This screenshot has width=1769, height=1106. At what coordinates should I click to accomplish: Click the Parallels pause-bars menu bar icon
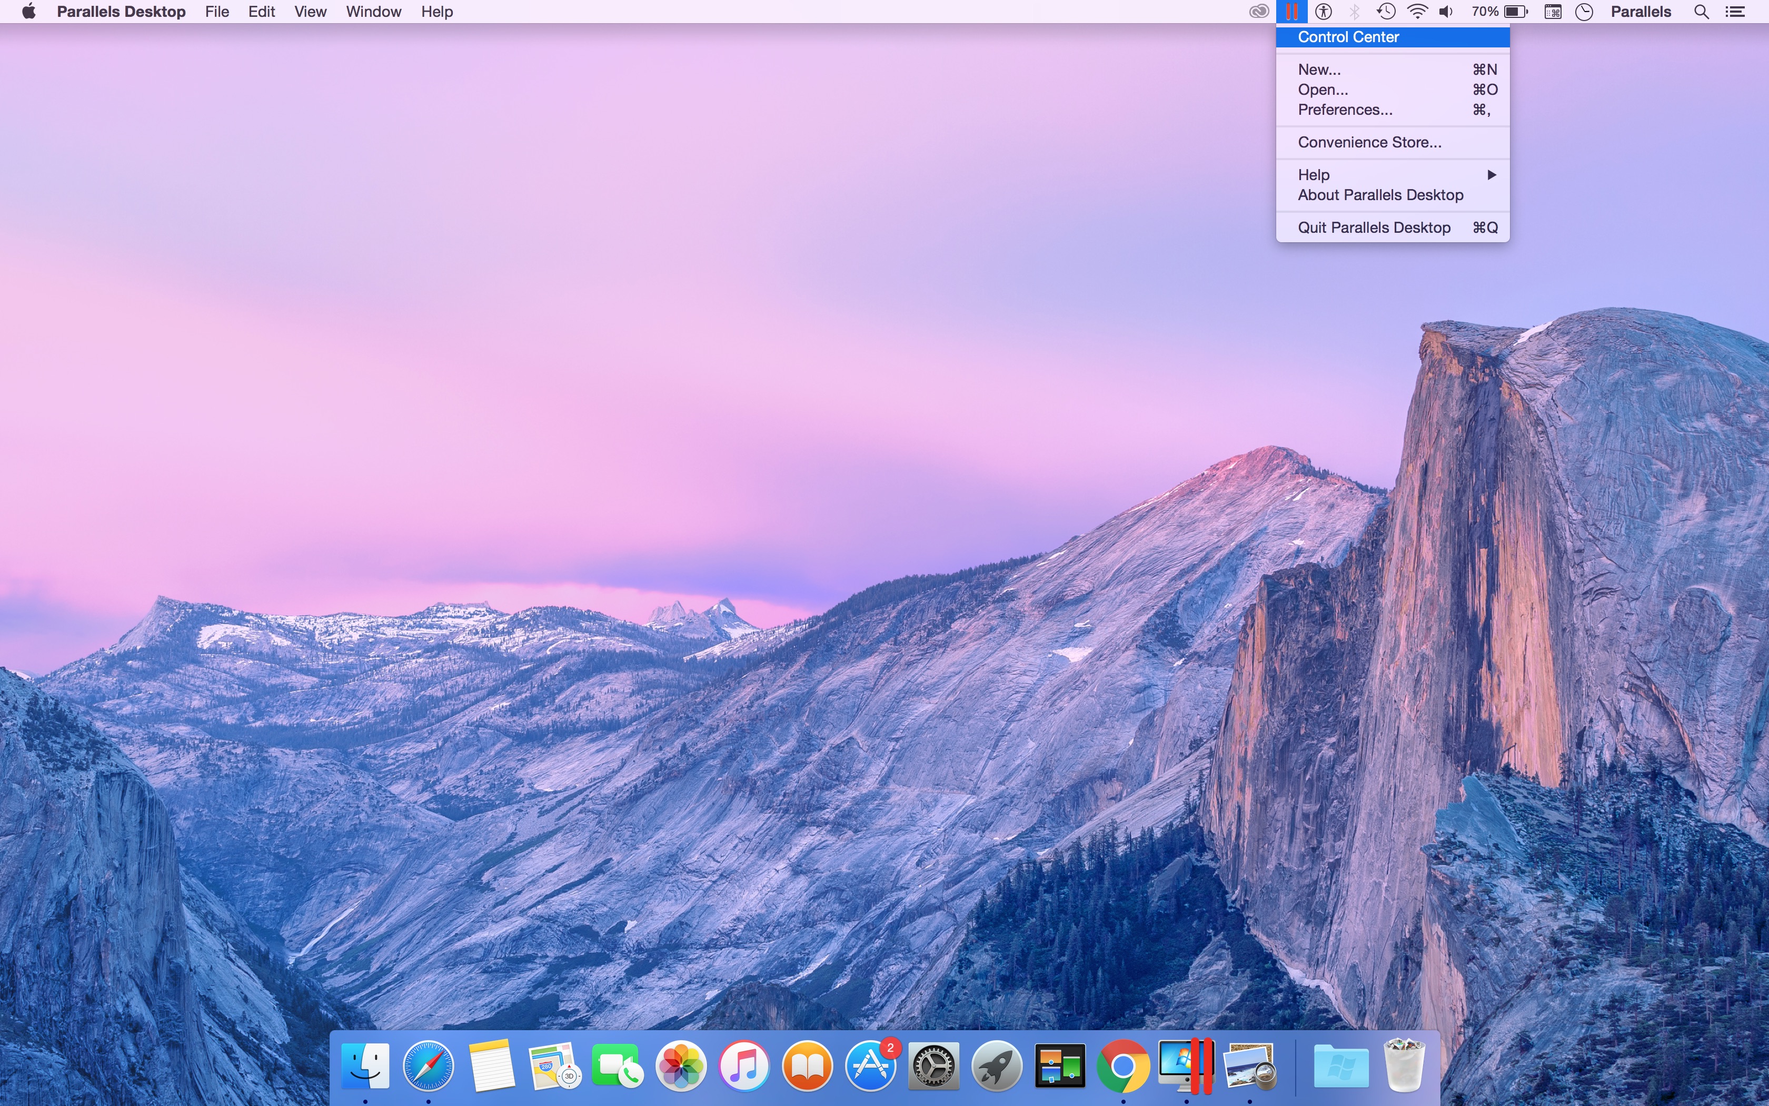pos(1291,12)
